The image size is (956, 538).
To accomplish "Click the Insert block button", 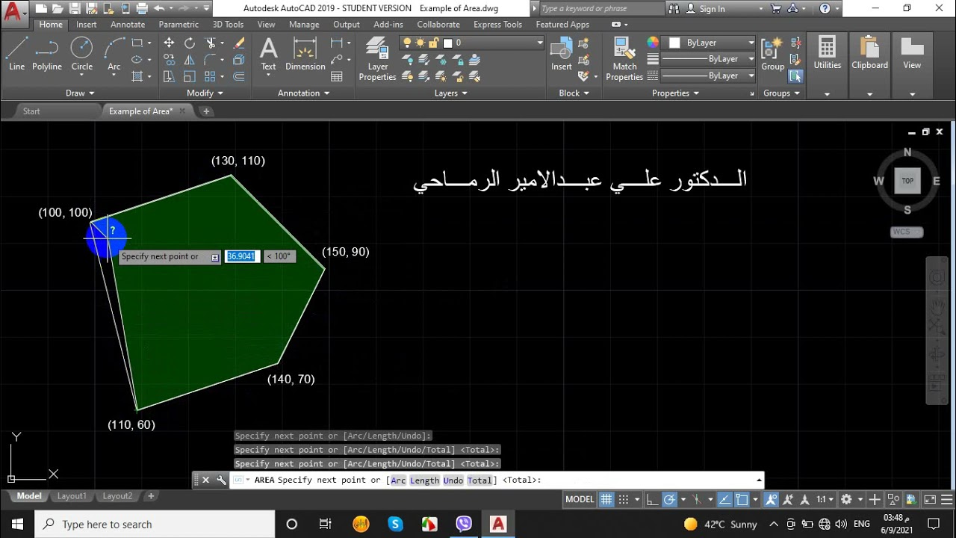I will pyautogui.click(x=561, y=53).
